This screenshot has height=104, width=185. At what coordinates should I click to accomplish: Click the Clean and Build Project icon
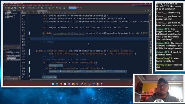(49, 8)
